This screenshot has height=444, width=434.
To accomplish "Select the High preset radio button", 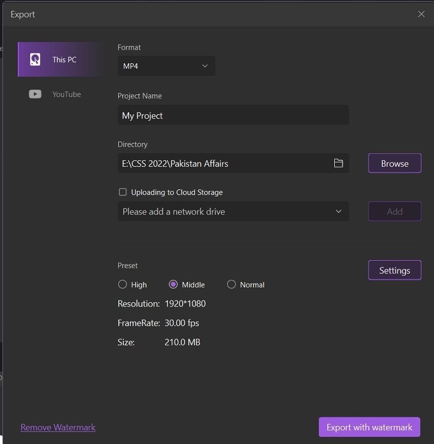I will click(x=123, y=284).
